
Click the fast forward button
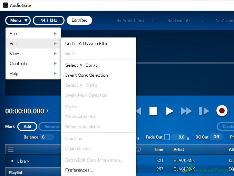click(x=186, y=111)
